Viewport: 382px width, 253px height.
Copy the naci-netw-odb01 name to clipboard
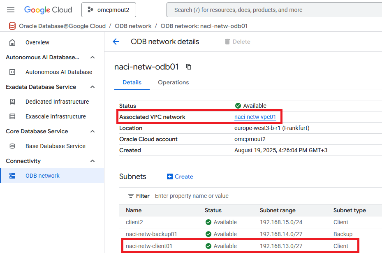(x=189, y=67)
